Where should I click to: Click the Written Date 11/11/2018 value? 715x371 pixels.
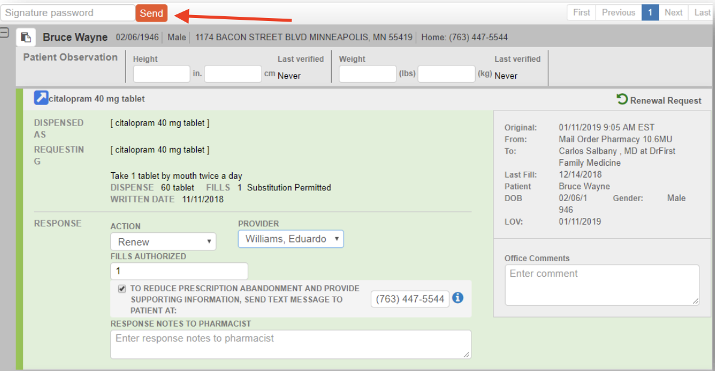tap(203, 199)
